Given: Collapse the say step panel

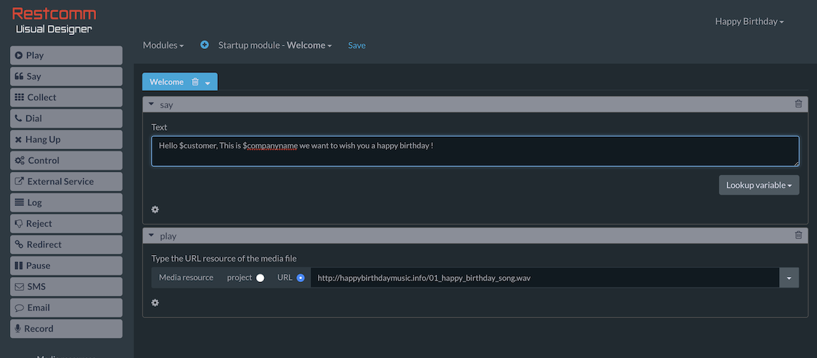Looking at the screenshot, I should coord(152,104).
